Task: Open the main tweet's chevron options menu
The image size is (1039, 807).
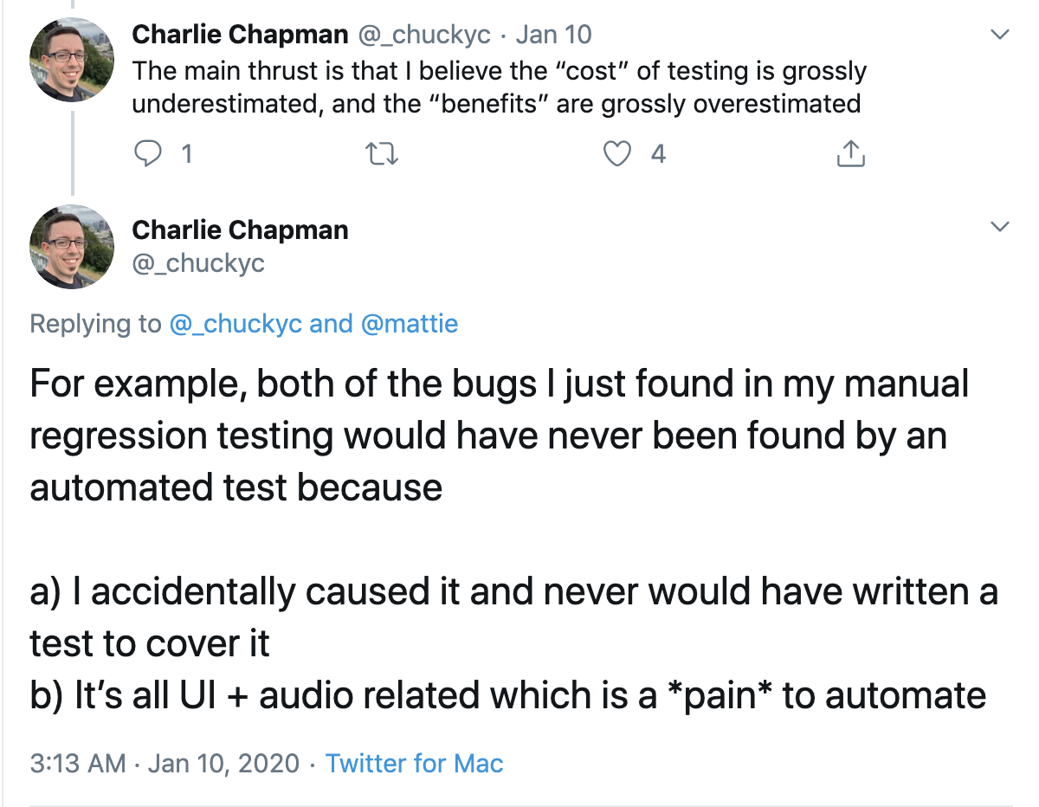Action: point(1000,227)
